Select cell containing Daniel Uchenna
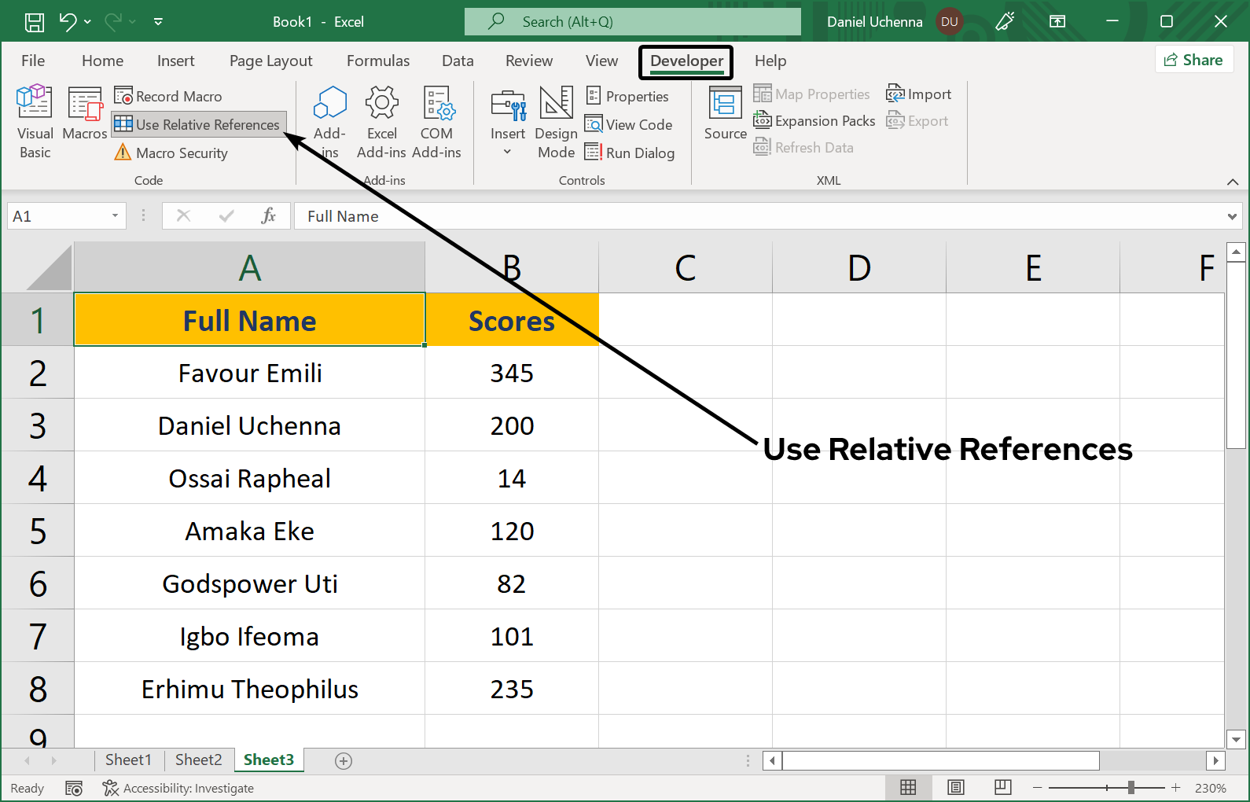 (249, 425)
